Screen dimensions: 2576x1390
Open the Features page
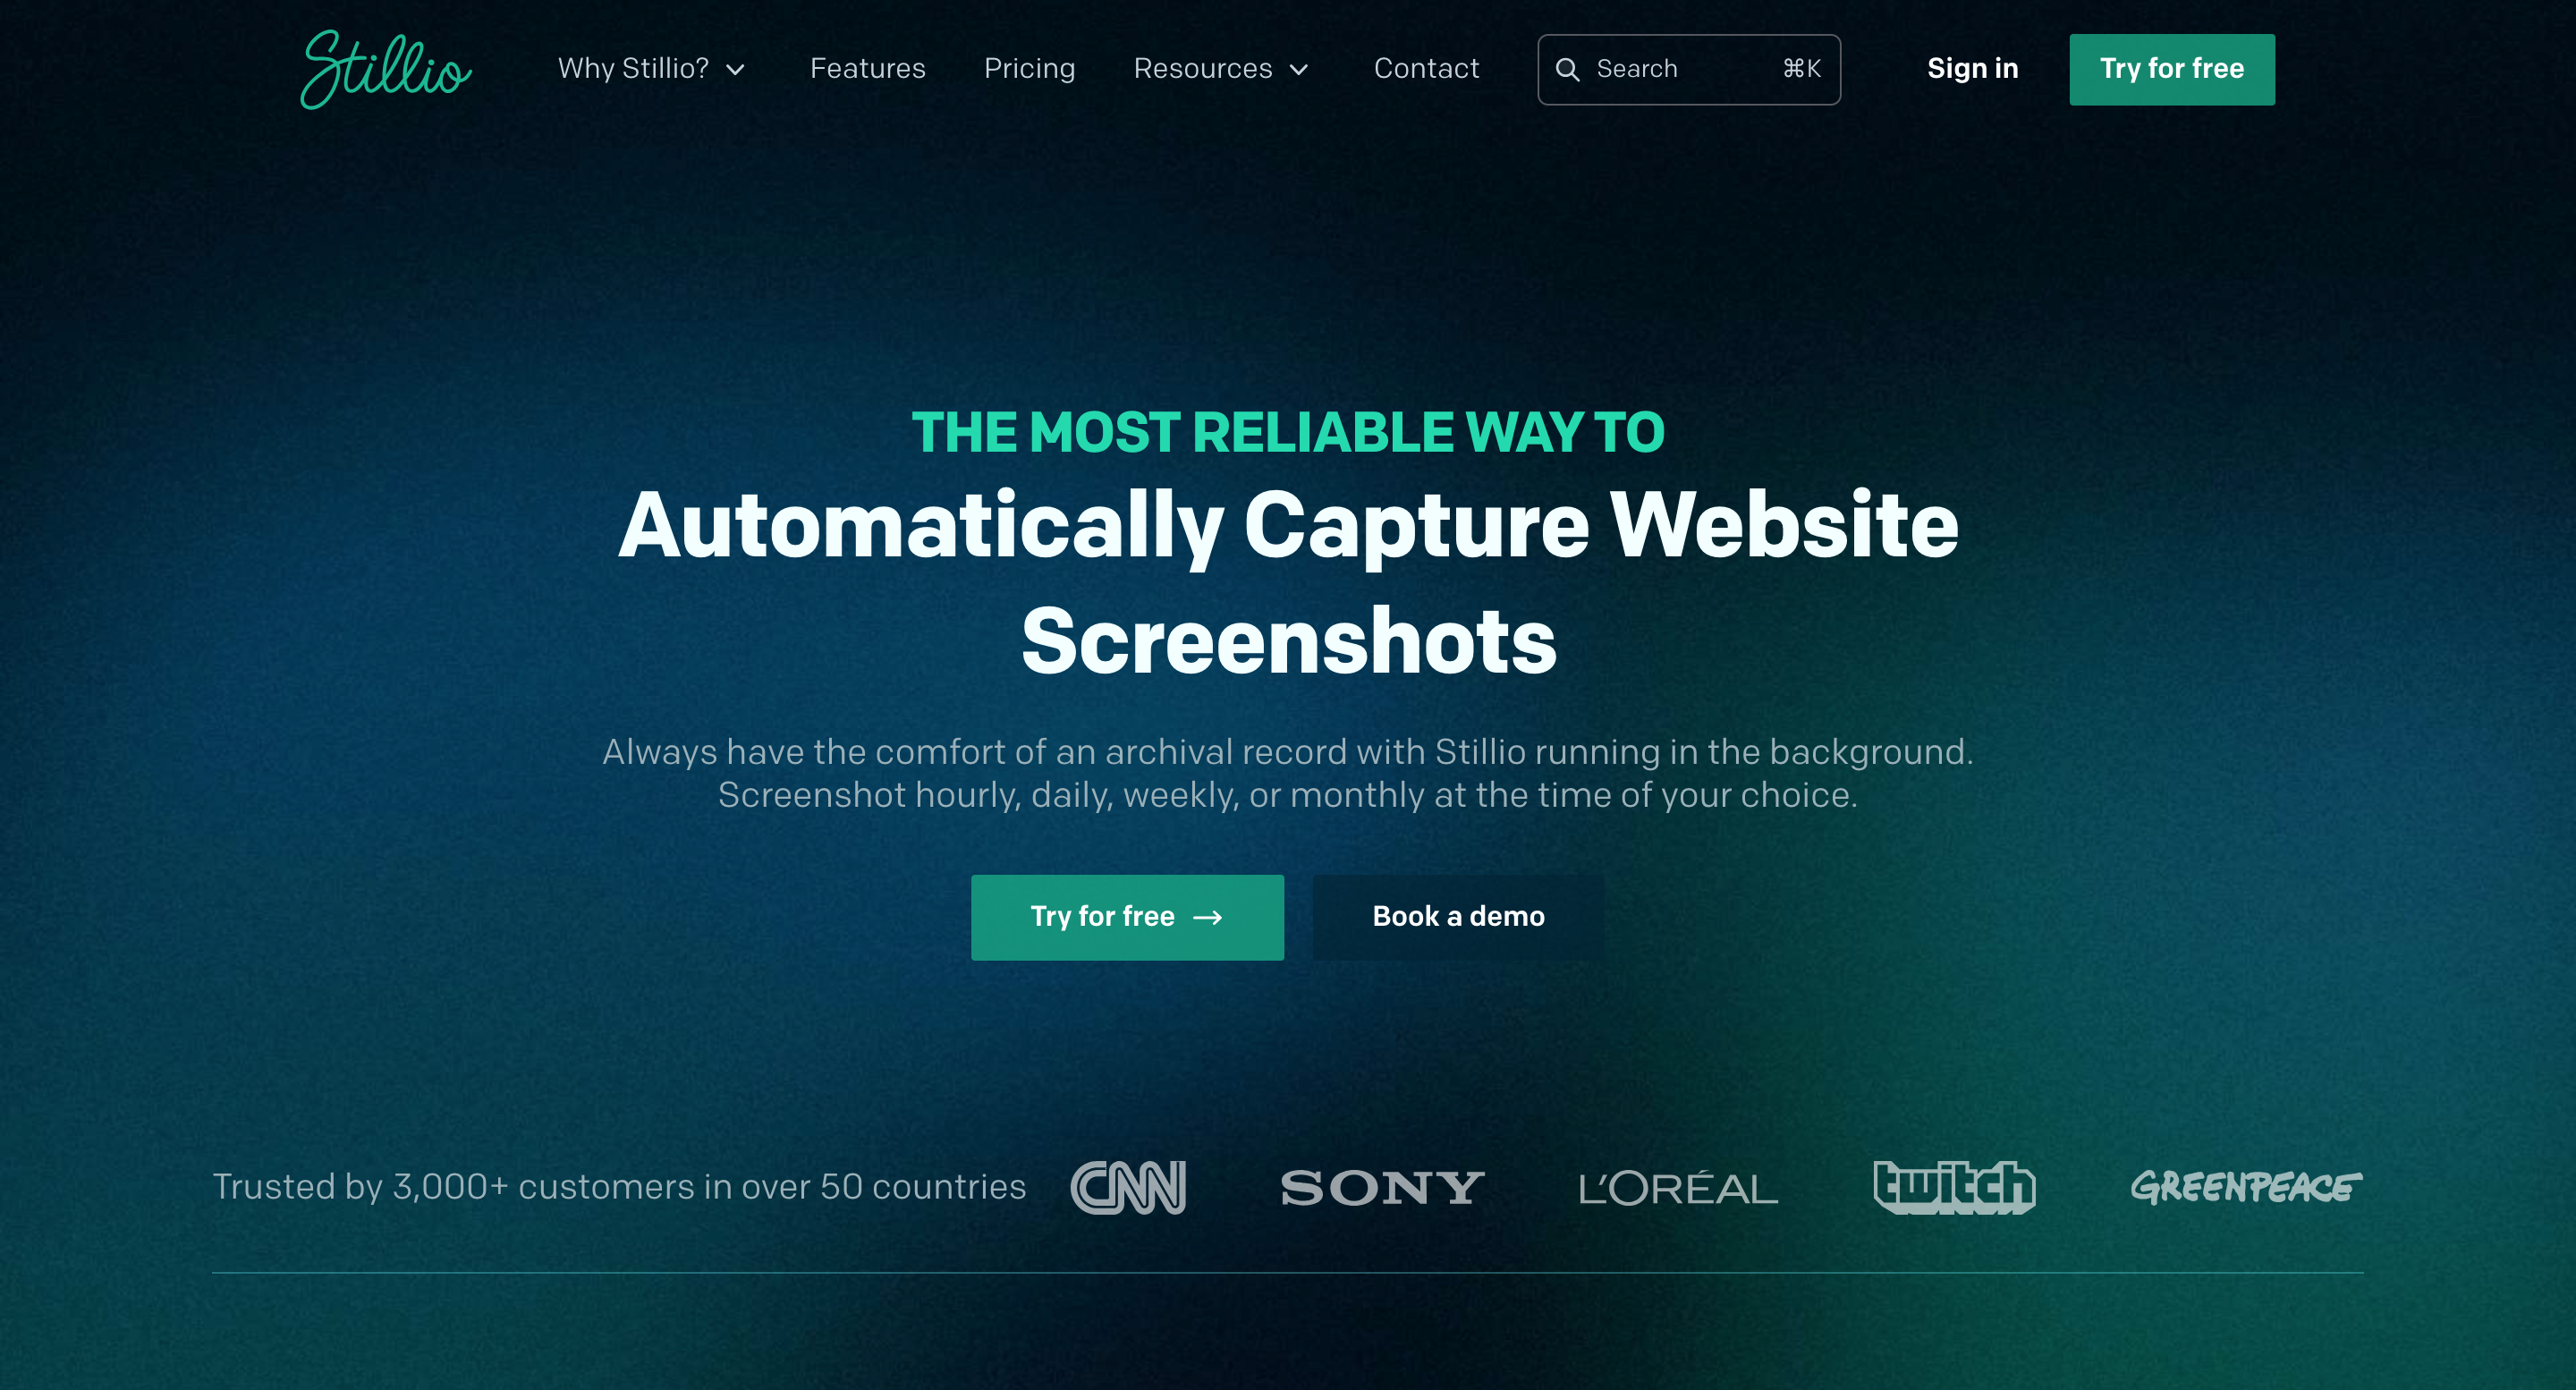[867, 69]
